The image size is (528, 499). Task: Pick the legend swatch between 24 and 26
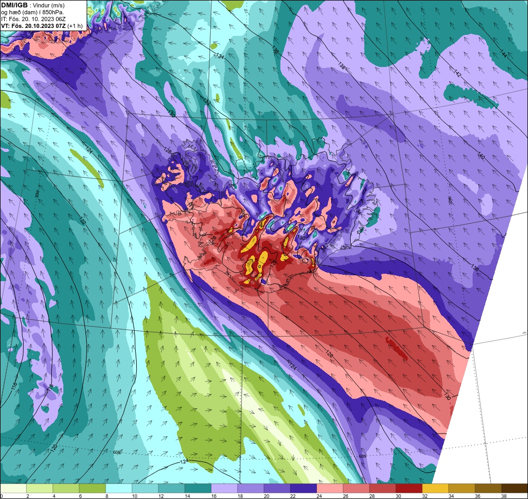(x=329, y=488)
